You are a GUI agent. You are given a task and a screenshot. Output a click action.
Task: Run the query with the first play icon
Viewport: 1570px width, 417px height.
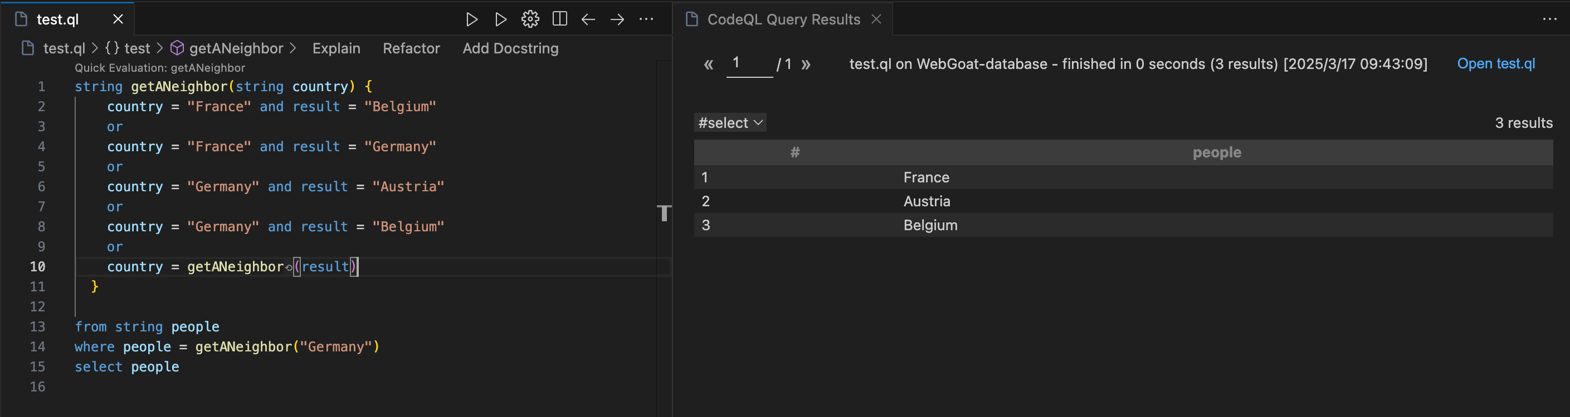click(471, 19)
